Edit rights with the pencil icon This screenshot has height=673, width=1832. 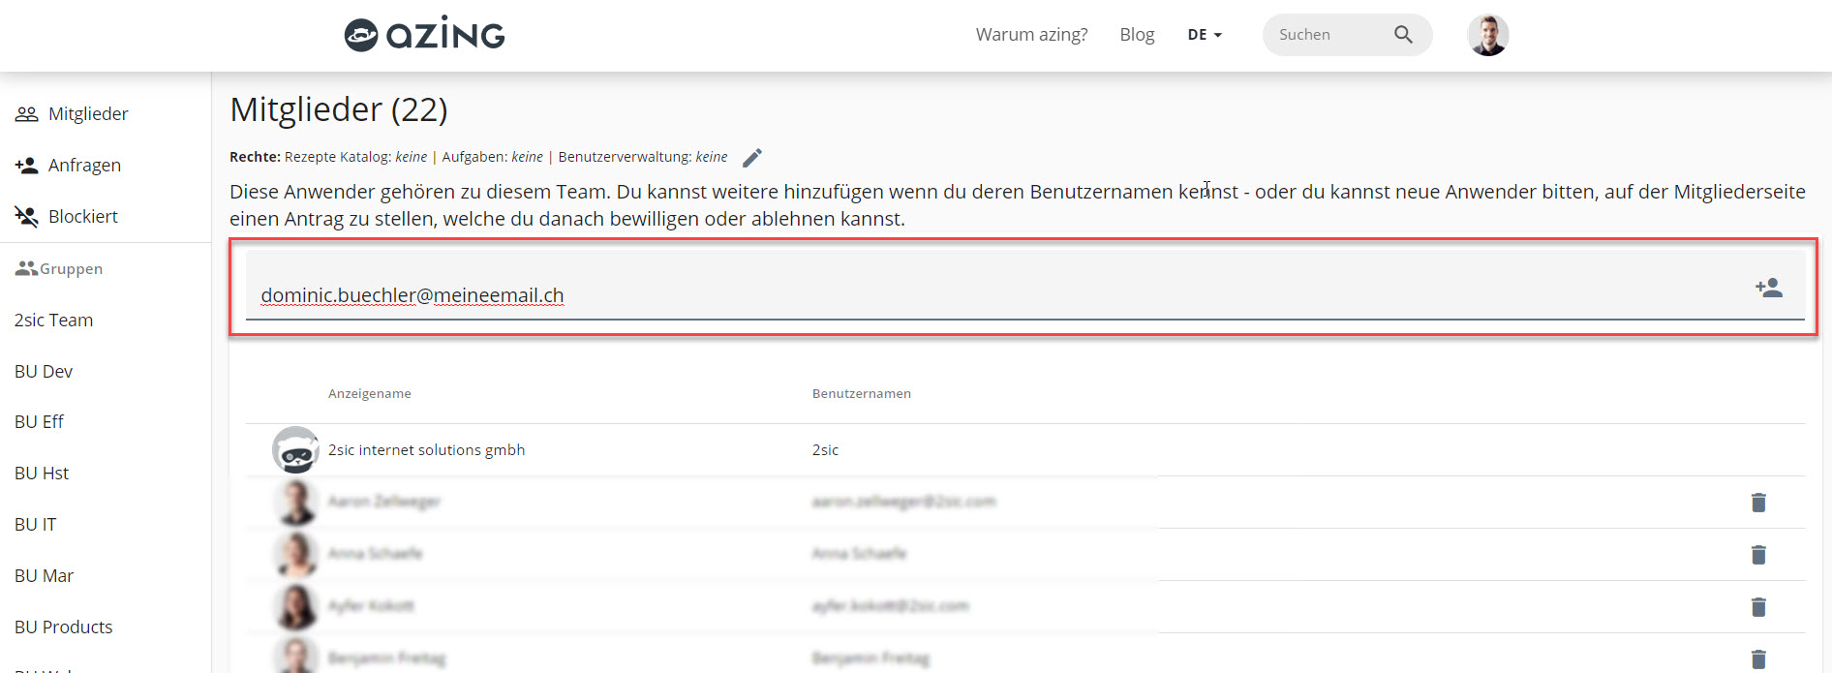point(752,158)
